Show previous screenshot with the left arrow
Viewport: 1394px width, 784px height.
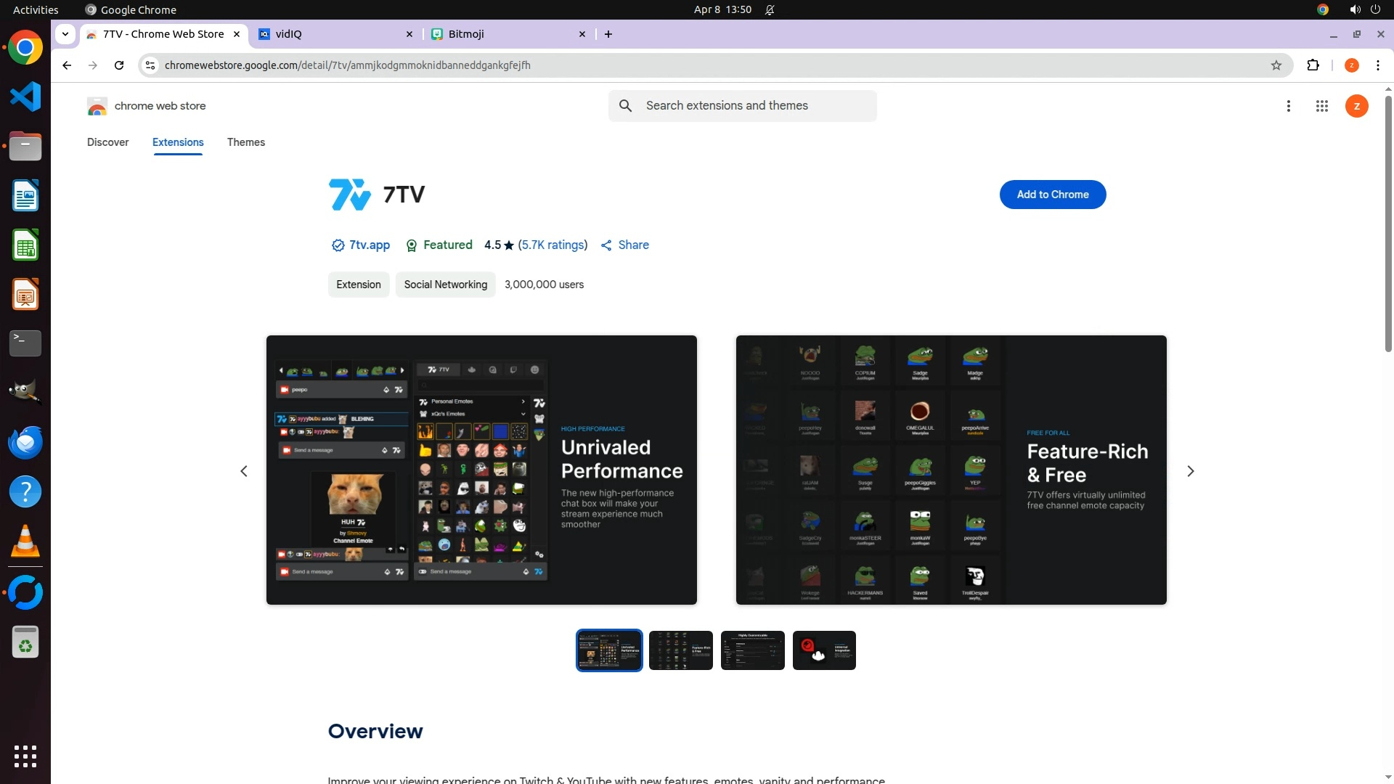(x=244, y=471)
